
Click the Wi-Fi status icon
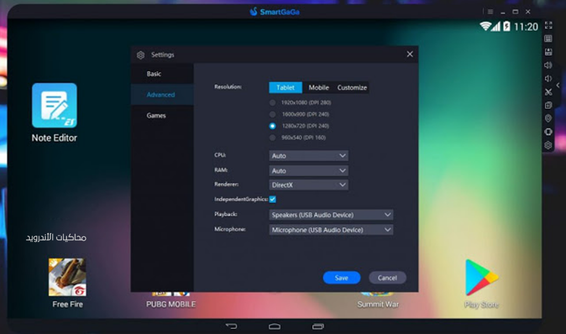(485, 27)
